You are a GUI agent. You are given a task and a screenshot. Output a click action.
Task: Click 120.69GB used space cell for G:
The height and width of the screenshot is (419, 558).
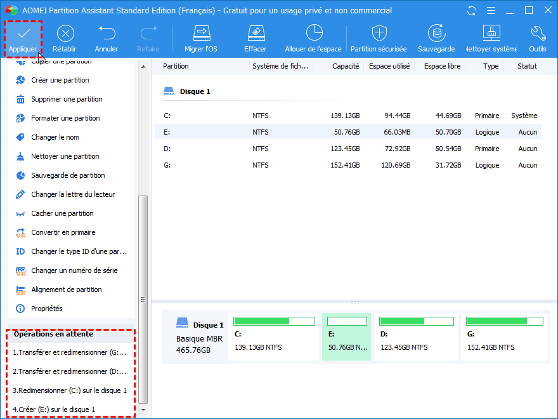click(x=396, y=165)
